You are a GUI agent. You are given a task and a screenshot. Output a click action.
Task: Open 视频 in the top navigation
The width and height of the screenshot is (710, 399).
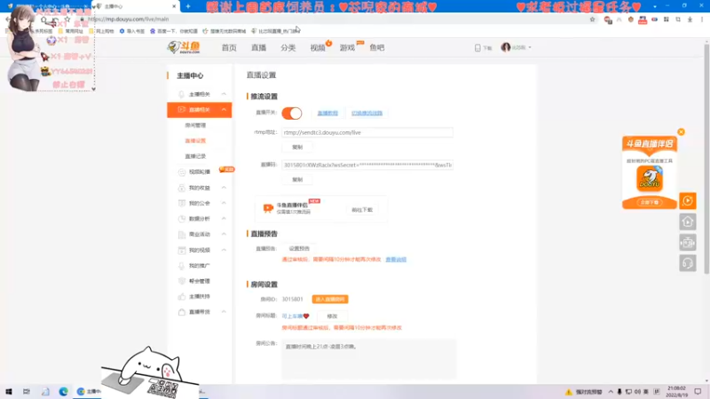(318, 48)
